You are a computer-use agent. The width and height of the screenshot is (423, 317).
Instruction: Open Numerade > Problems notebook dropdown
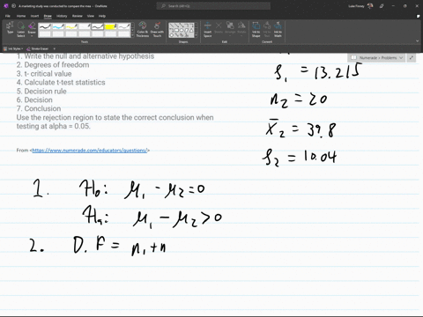click(x=377, y=58)
